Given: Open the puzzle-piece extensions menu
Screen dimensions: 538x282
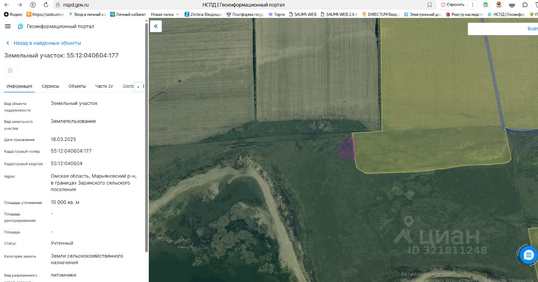Looking at the screenshot, I should [525, 5].
